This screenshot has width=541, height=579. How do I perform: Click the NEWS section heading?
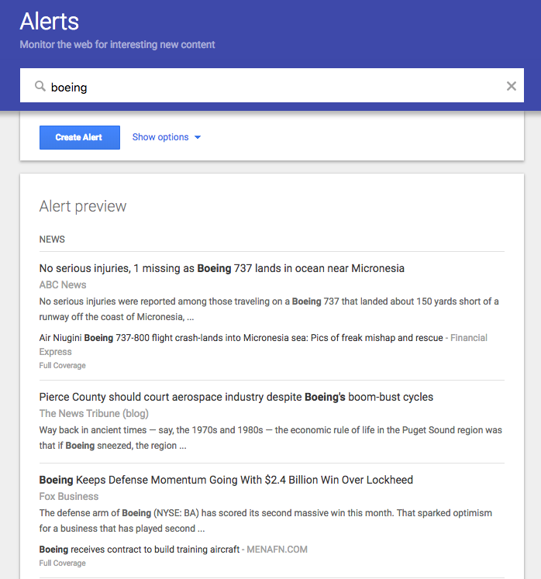(x=52, y=240)
